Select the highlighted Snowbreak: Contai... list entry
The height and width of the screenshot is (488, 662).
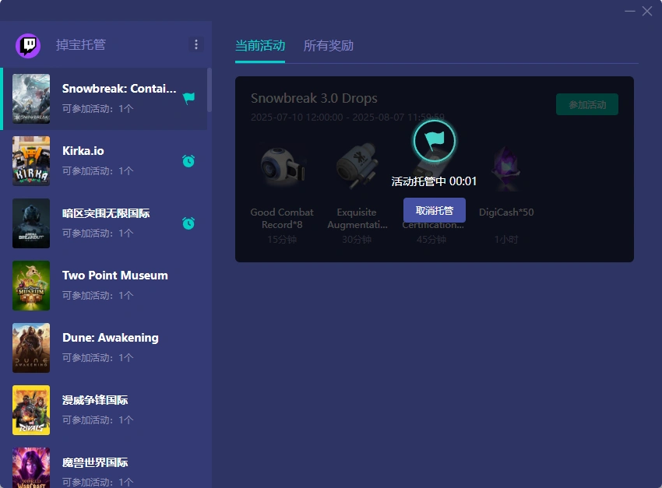point(109,99)
